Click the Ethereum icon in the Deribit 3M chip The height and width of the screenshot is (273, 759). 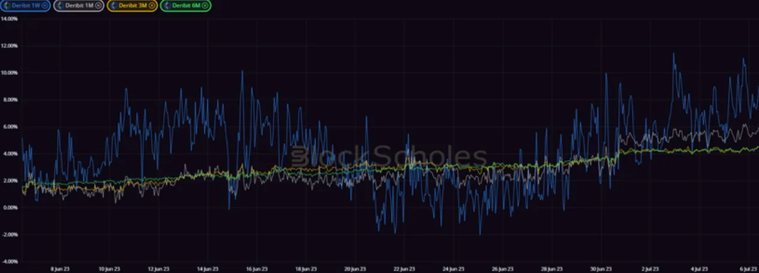pos(114,5)
